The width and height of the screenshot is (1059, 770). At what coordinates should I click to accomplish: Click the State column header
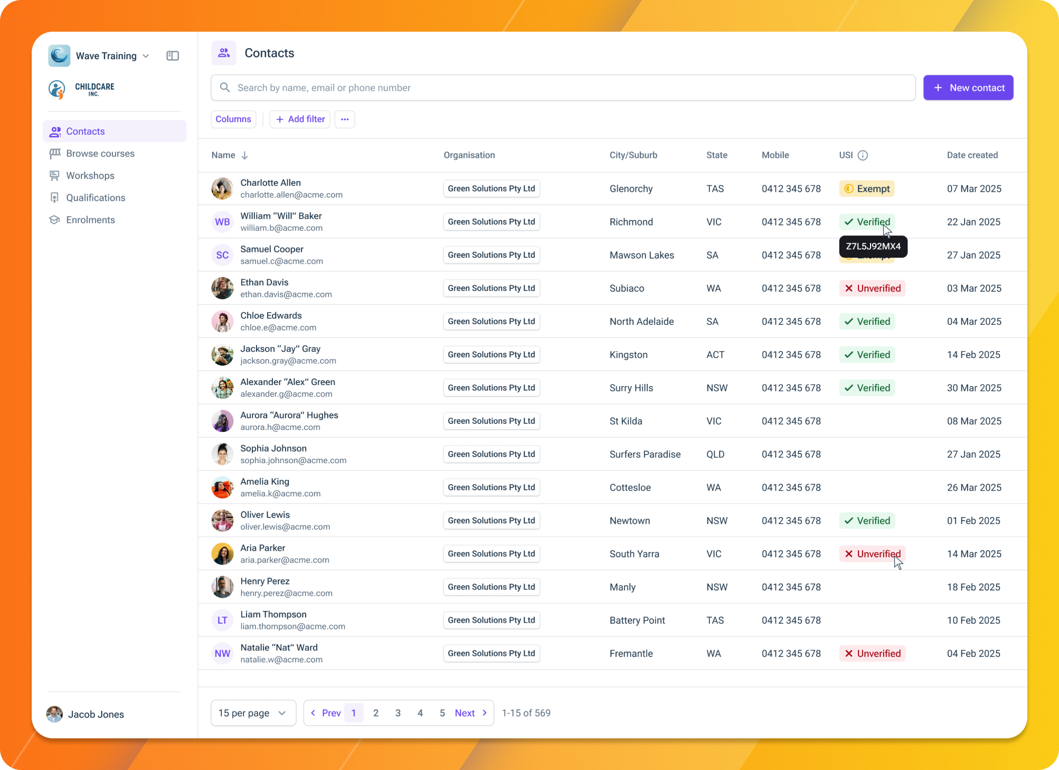click(717, 155)
